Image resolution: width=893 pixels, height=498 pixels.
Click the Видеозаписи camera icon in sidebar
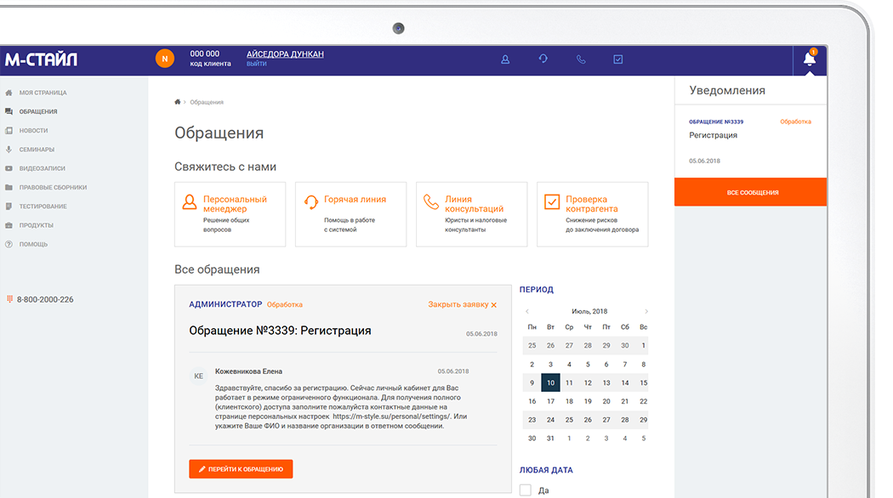click(9, 168)
